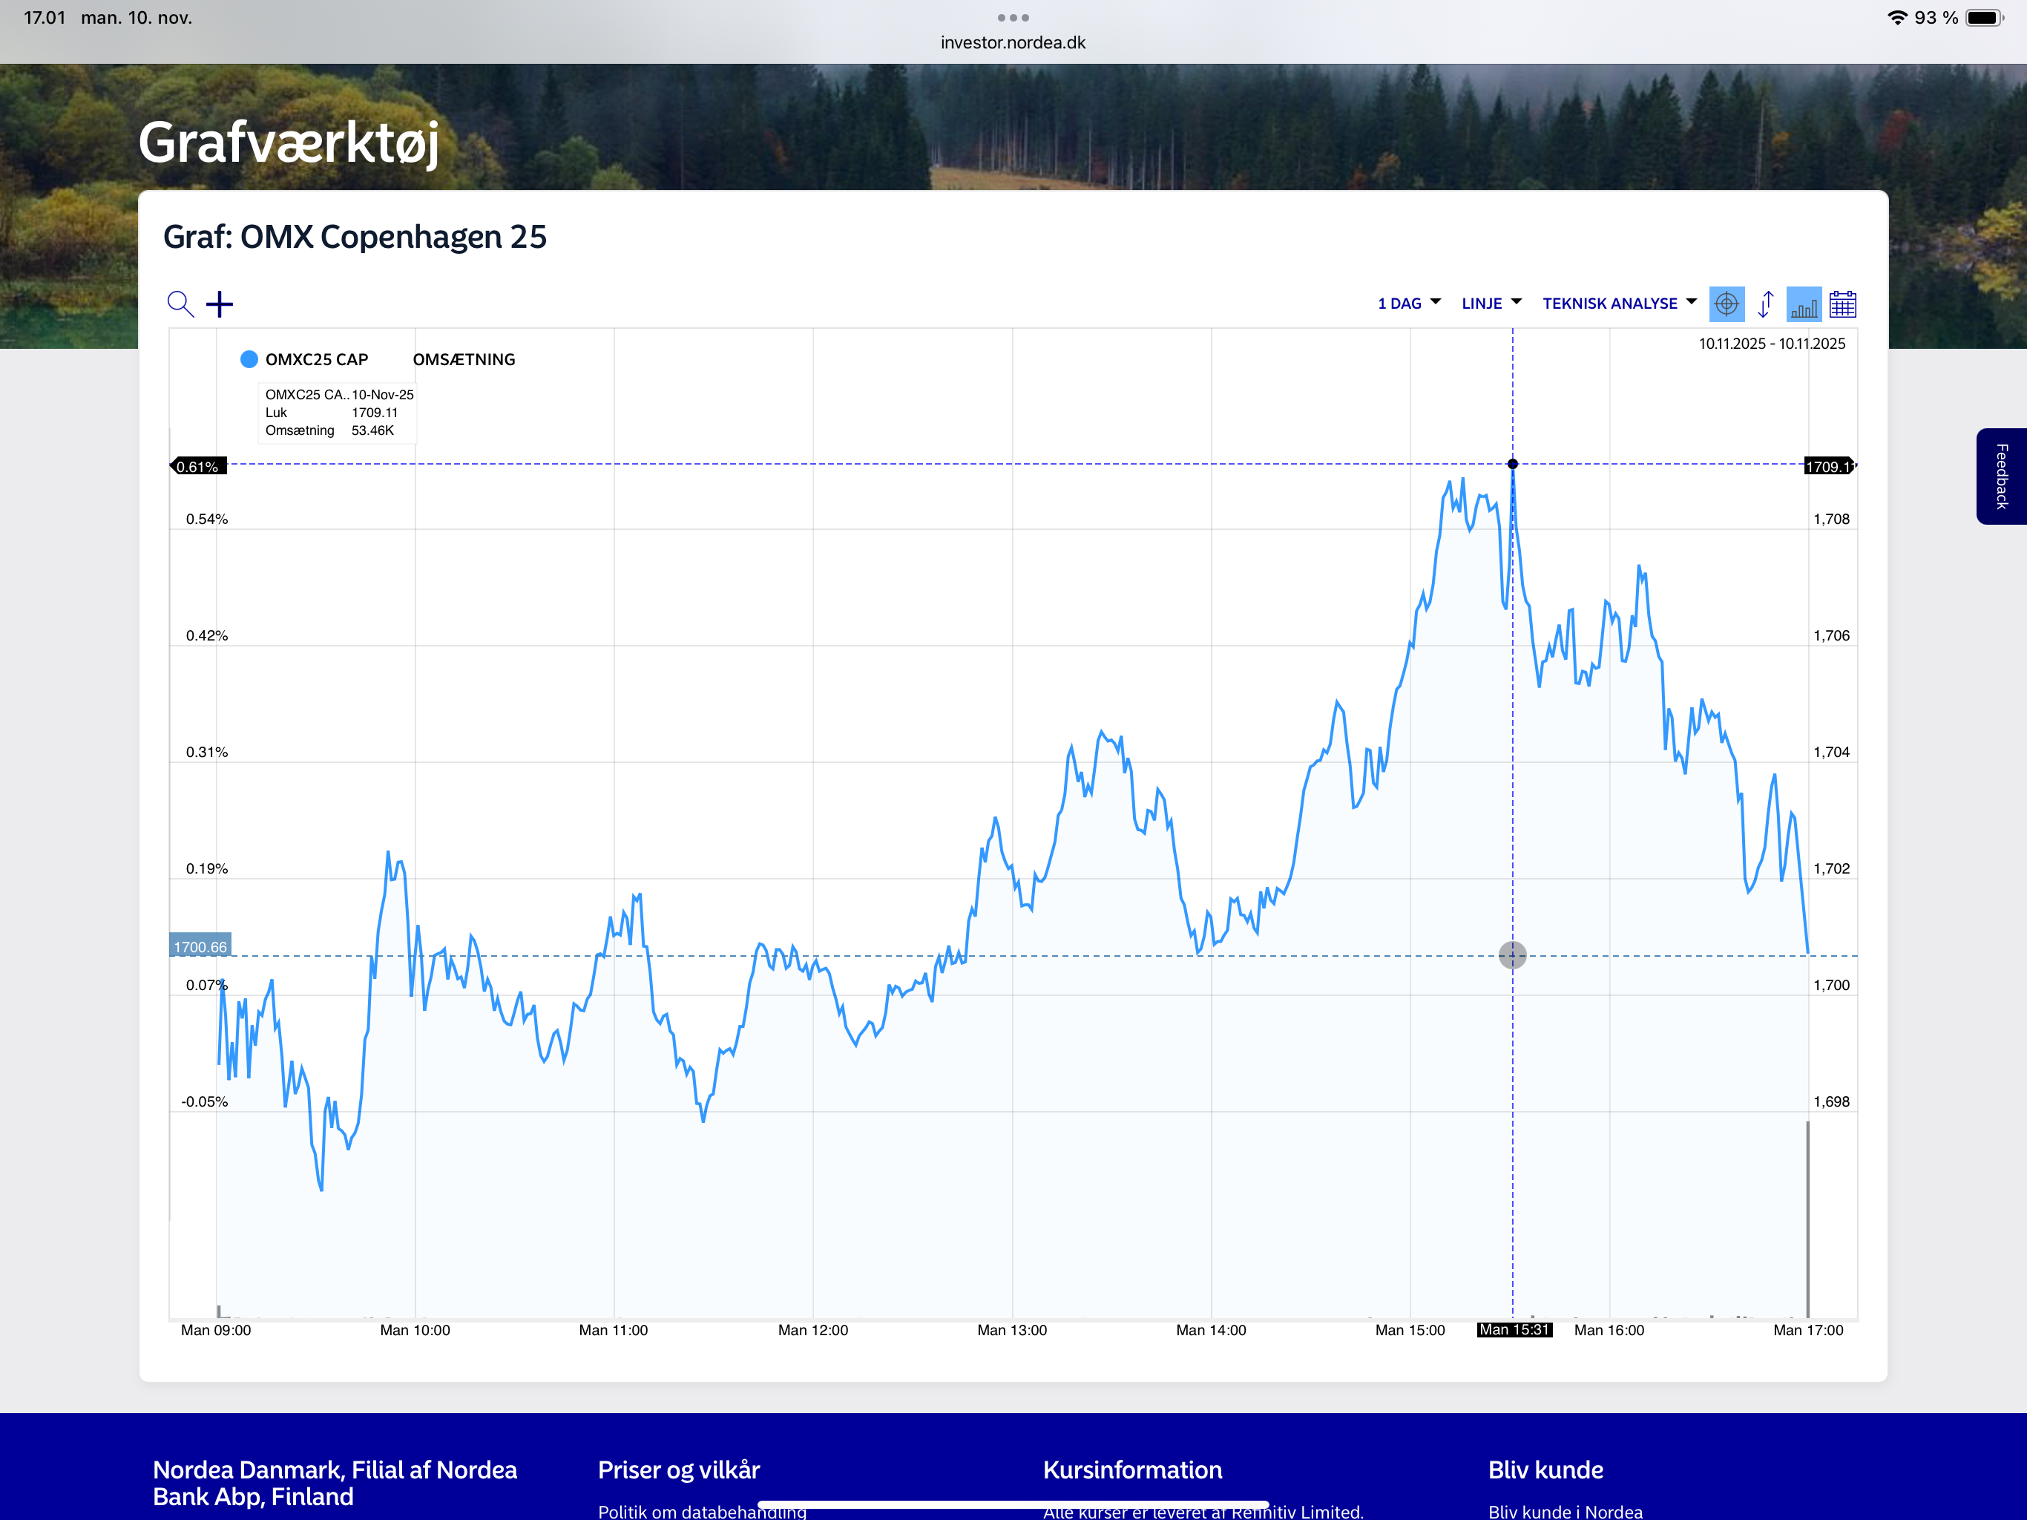The image size is (2027, 1520).
Task: Click the Grafværktøj page heading
Action: pyautogui.click(x=289, y=143)
